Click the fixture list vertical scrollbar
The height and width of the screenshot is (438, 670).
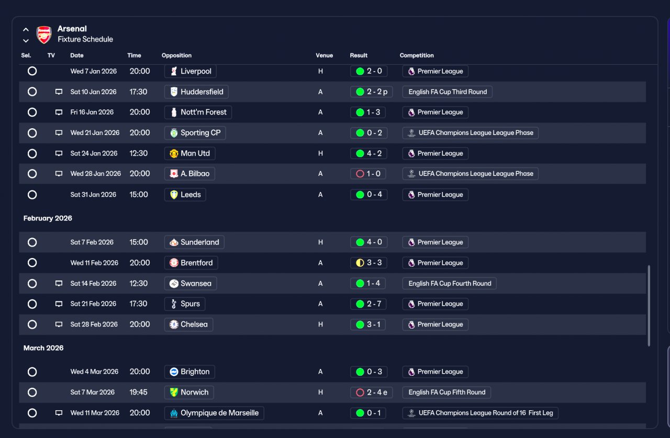pyautogui.click(x=649, y=306)
